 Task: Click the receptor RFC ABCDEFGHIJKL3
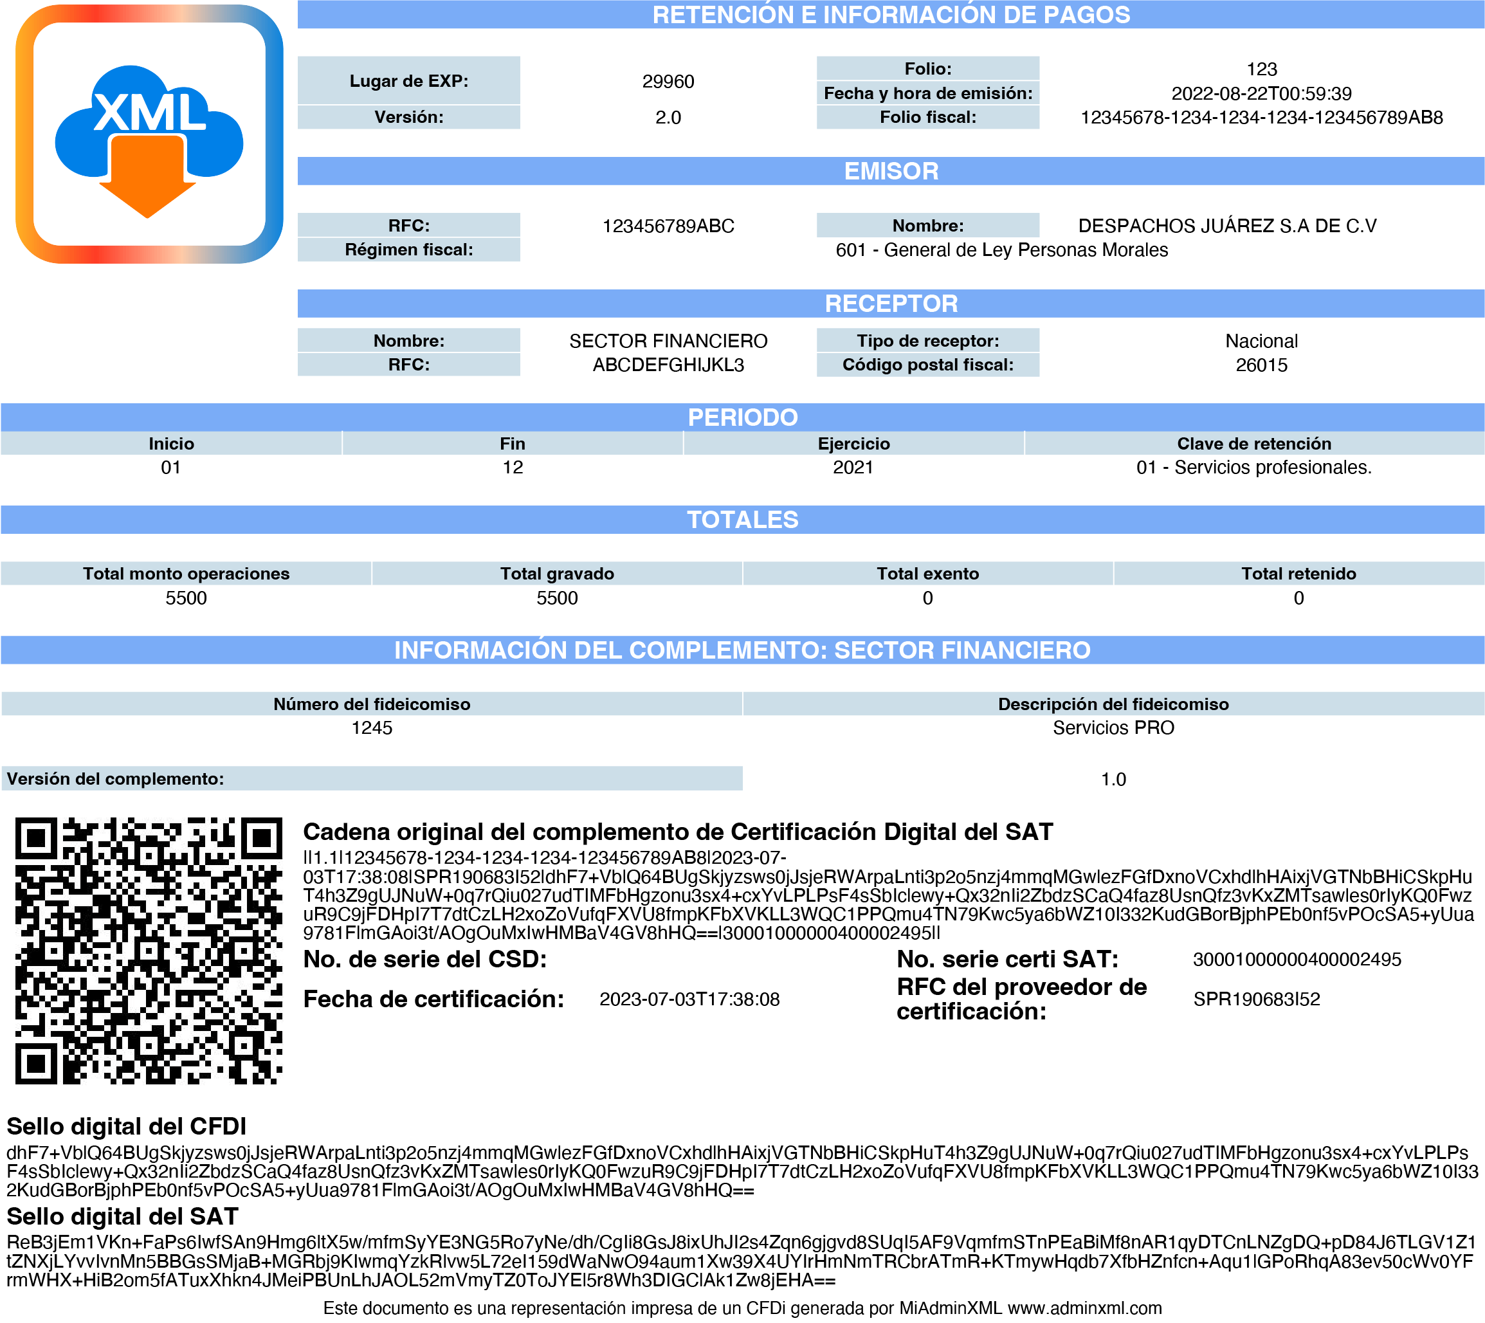(668, 365)
